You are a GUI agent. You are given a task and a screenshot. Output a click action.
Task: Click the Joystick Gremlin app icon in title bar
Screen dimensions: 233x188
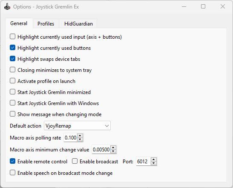tap(7, 6)
